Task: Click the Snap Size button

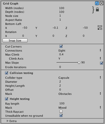Action: pyautogui.click(x=15, y=40)
